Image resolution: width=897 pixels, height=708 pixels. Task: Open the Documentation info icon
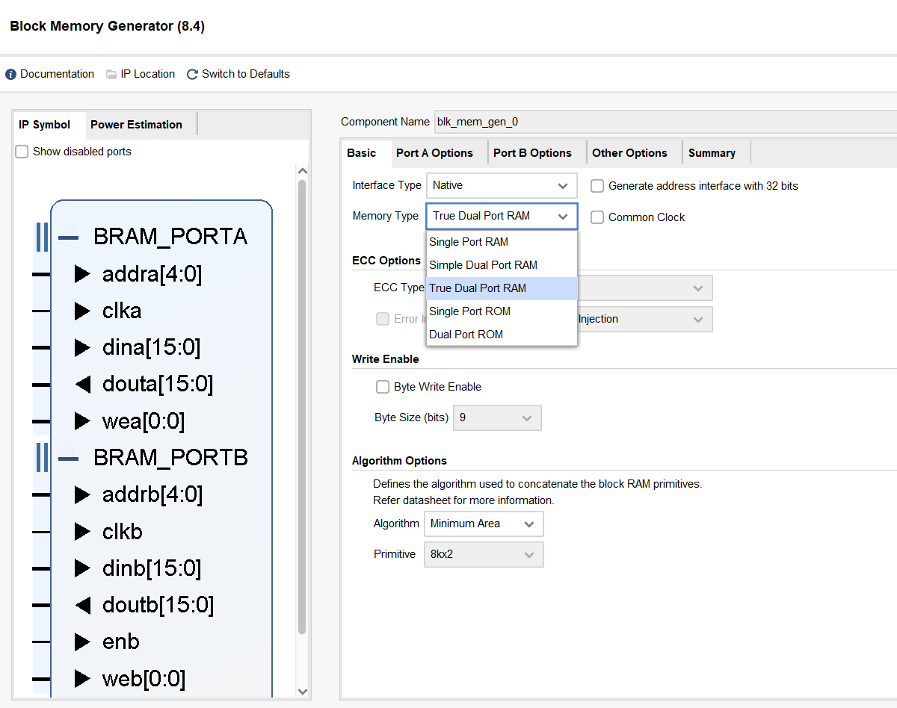(10, 75)
